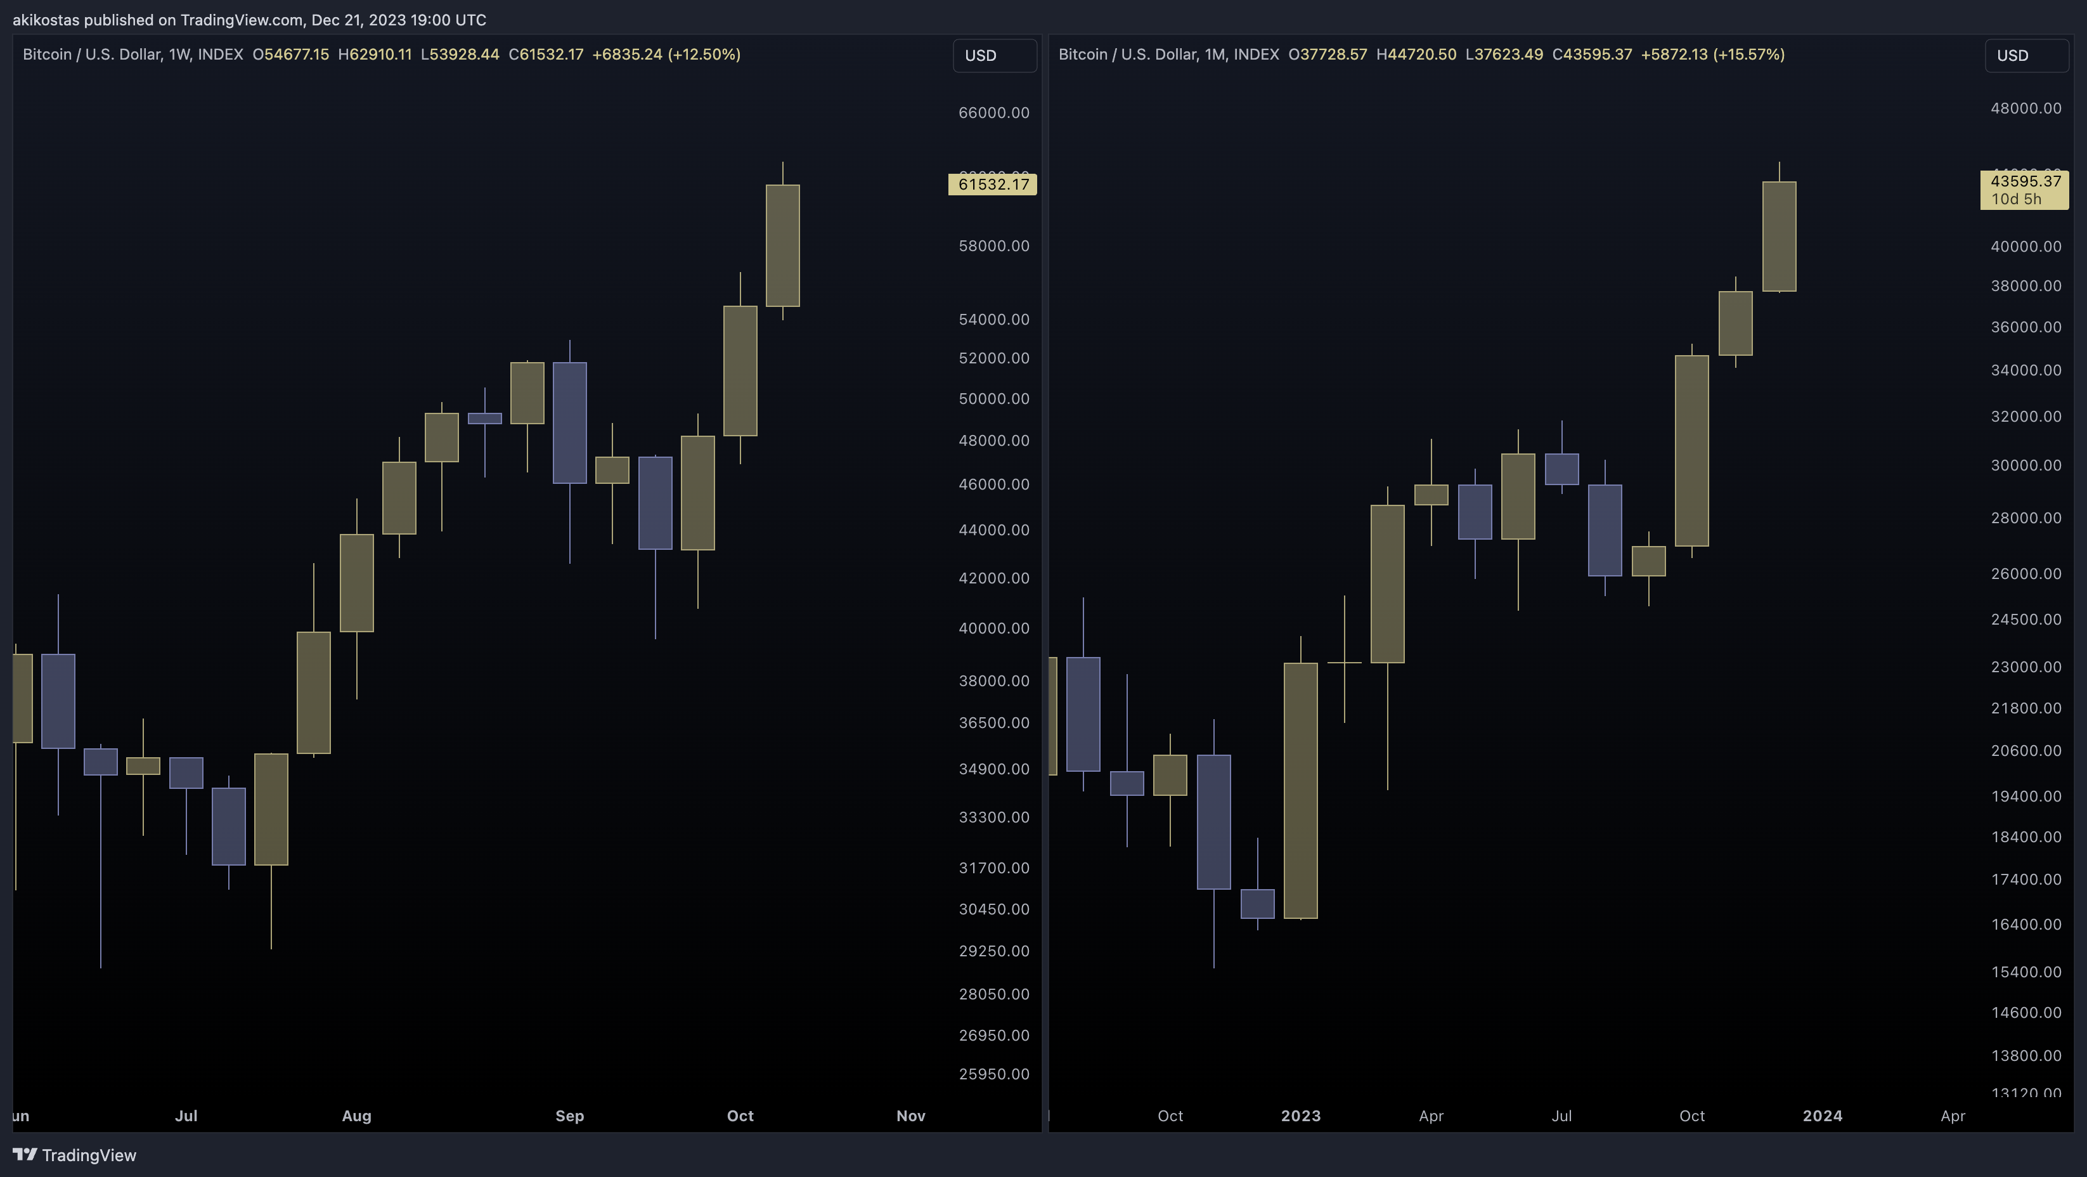Open the USD currency selector on weekly chart

point(994,55)
